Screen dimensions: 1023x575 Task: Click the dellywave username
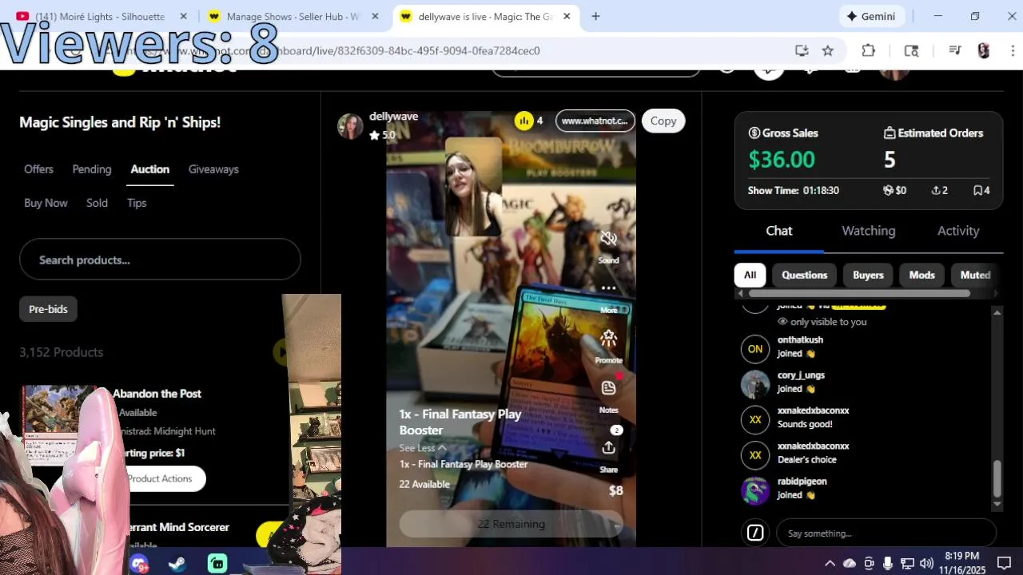393,117
